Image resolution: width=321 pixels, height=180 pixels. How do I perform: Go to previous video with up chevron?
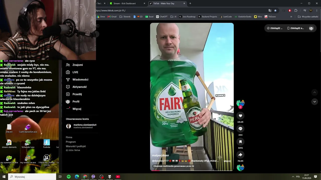pyautogui.click(x=314, y=92)
